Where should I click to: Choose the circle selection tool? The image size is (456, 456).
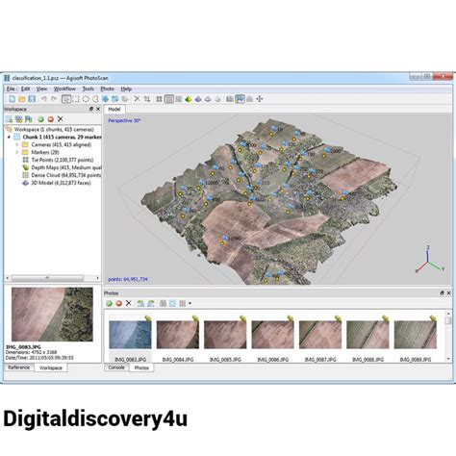pyautogui.click(x=86, y=99)
